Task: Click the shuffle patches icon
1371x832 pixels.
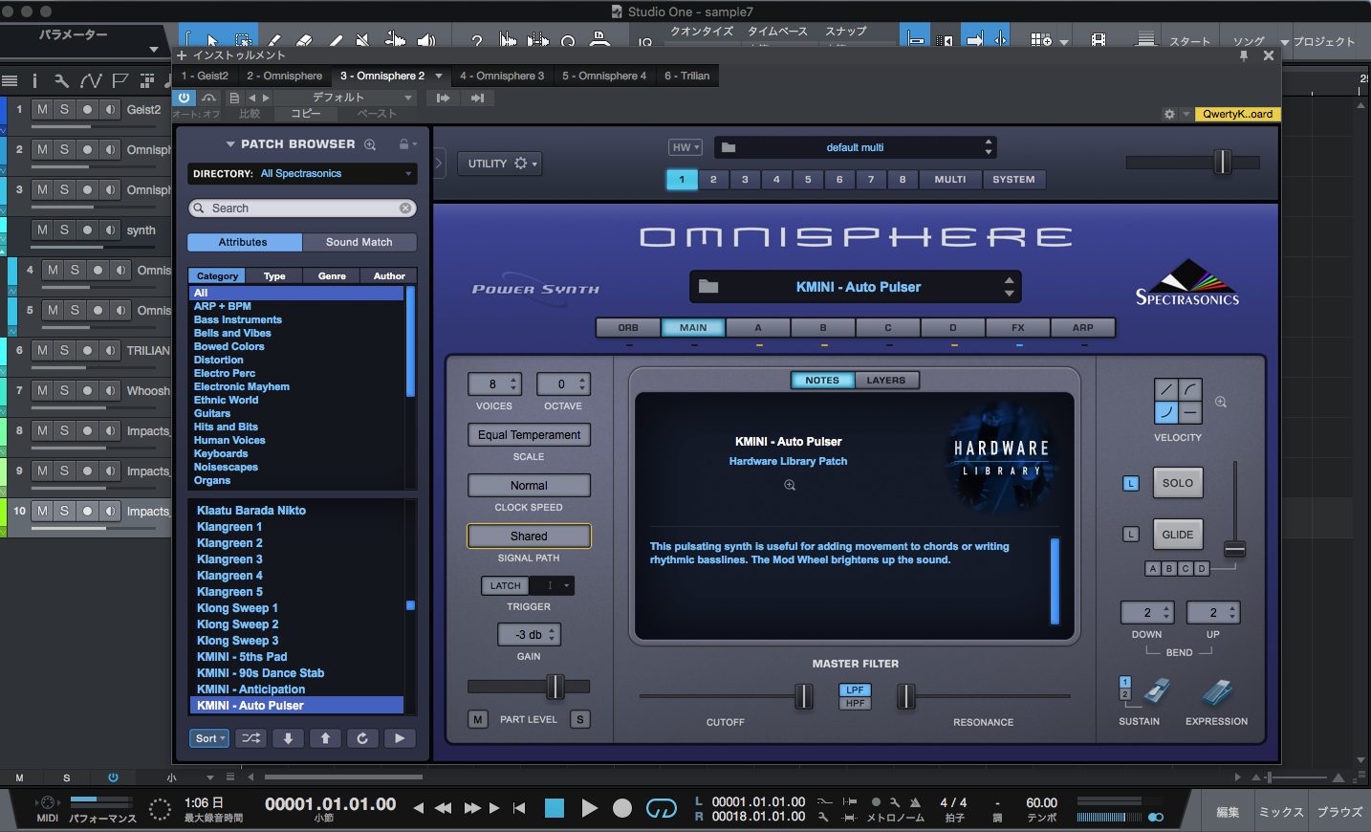Action: [x=250, y=738]
